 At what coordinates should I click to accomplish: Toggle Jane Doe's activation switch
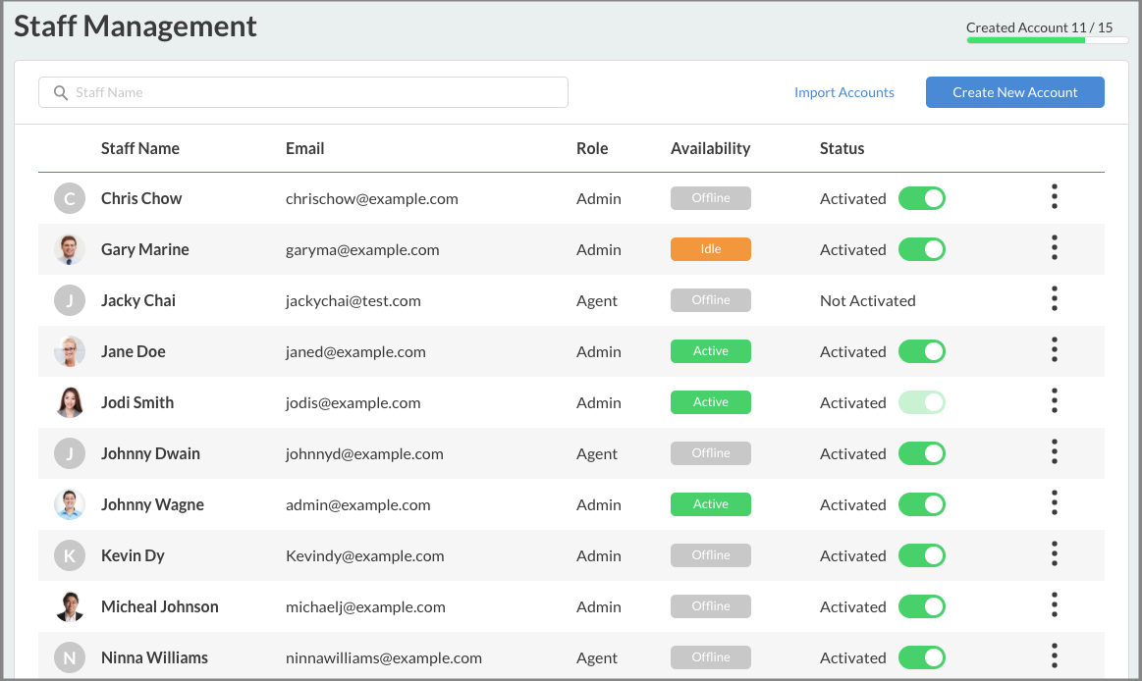922,351
